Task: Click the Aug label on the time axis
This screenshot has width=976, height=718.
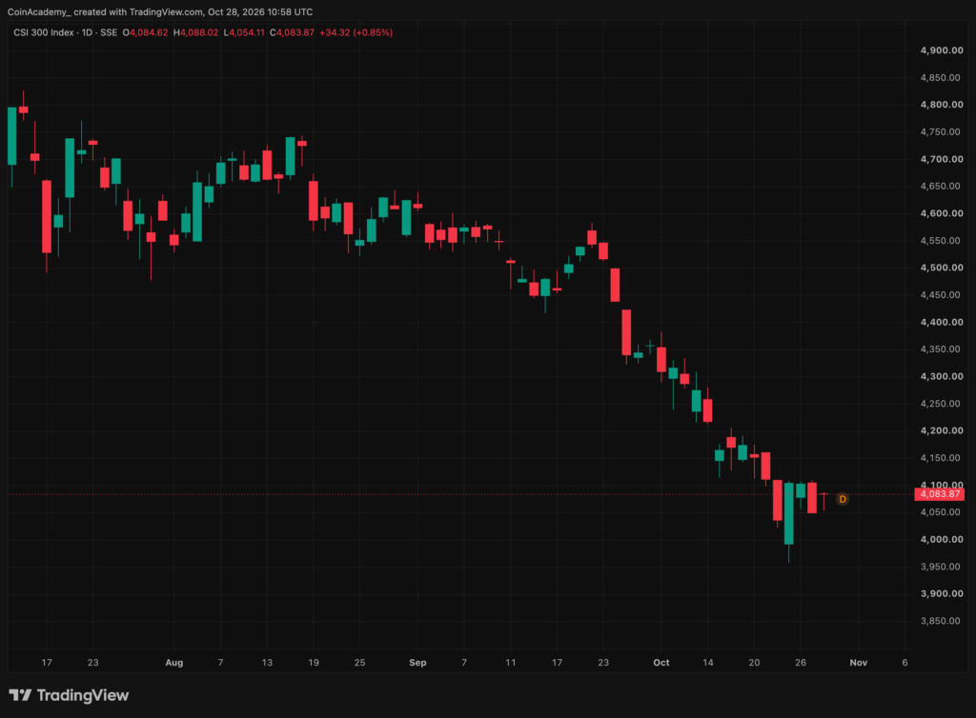Action: 174,663
